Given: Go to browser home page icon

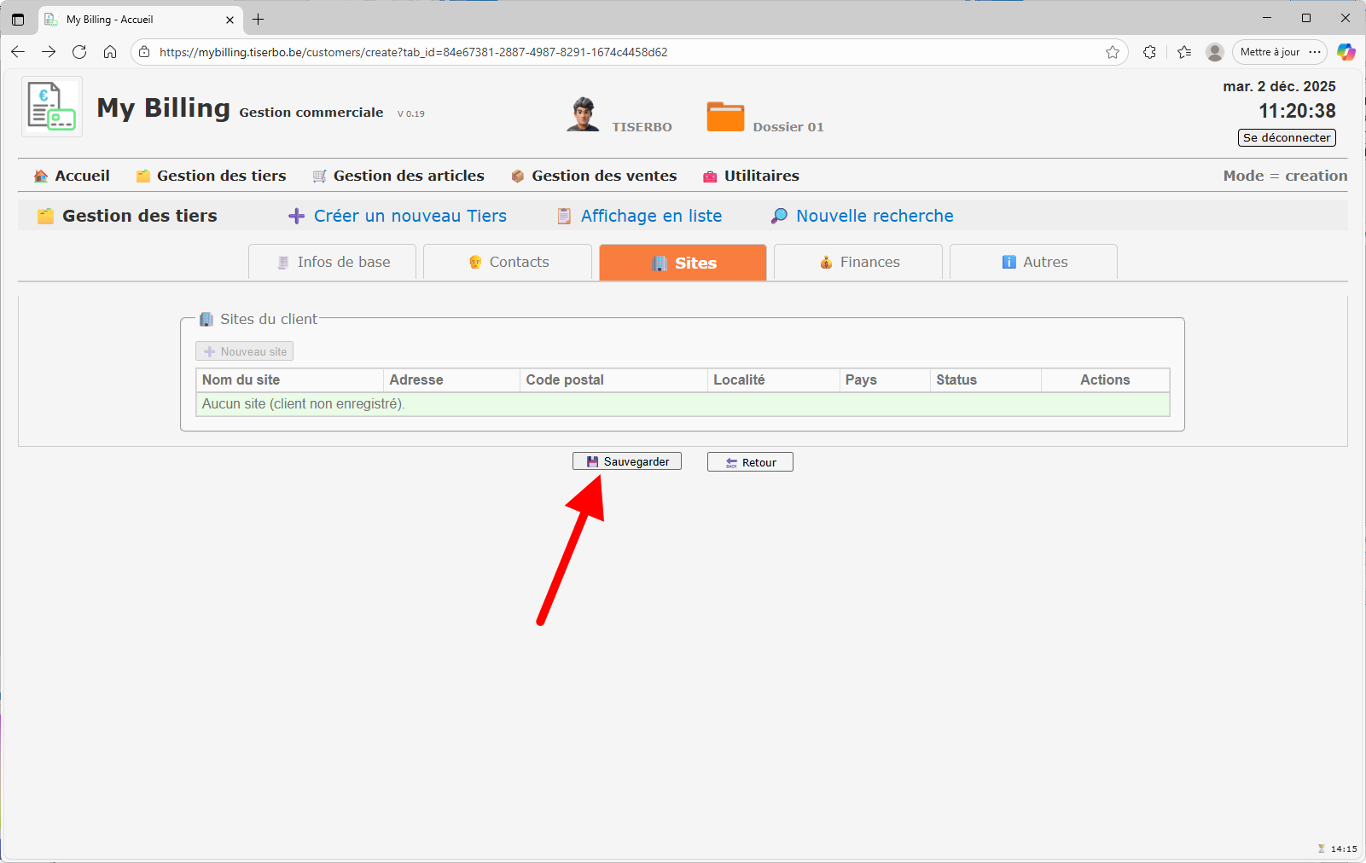Looking at the screenshot, I should [x=110, y=52].
